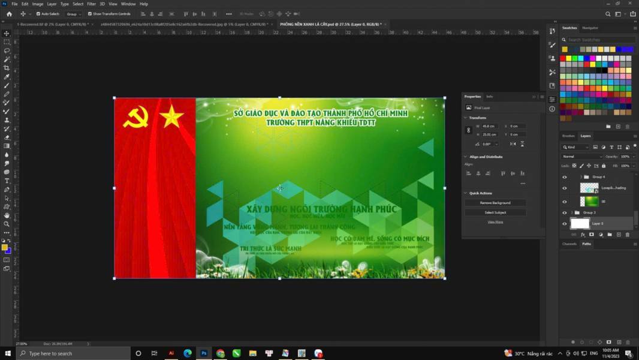The height and width of the screenshot is (360, 639).
Task: Open the Kind filter dropdown
Action: coord(576,147)
